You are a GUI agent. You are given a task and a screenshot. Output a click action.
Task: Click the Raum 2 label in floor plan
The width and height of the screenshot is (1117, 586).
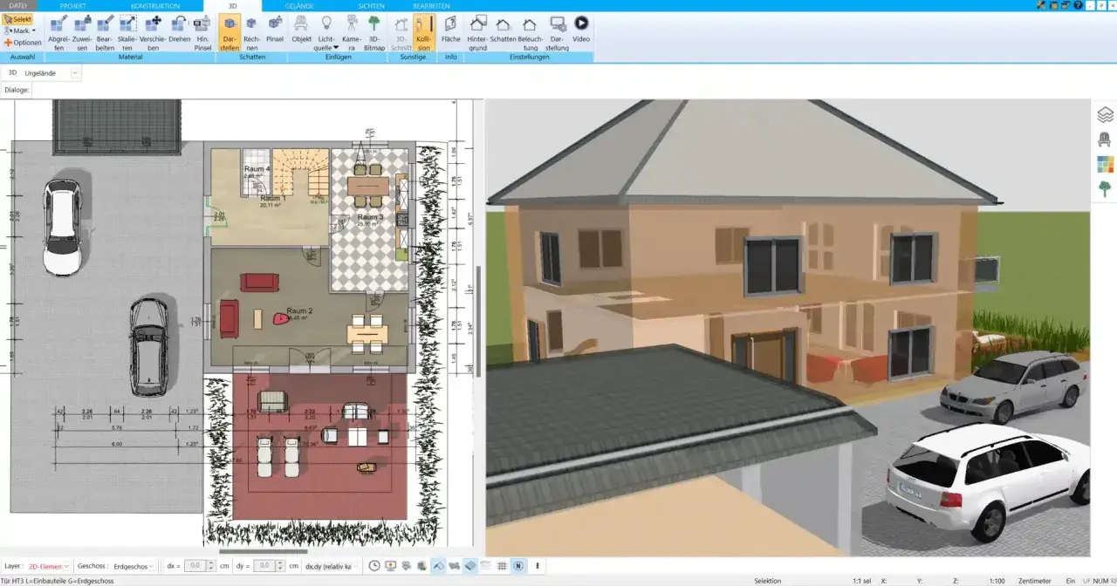point(299,310)
